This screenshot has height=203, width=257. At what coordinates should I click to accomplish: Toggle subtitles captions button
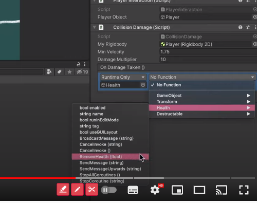click(x=133, y=190)
